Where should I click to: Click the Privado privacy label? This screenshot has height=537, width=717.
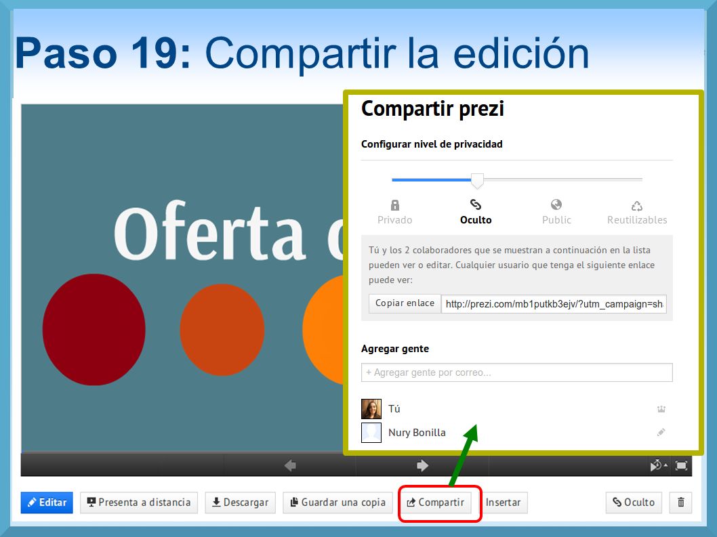coord(394,220)
